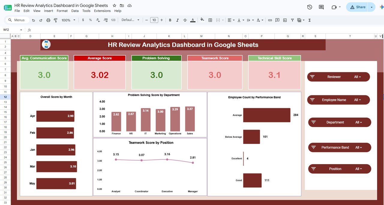Decrease font size with minus button

(146, 20)
